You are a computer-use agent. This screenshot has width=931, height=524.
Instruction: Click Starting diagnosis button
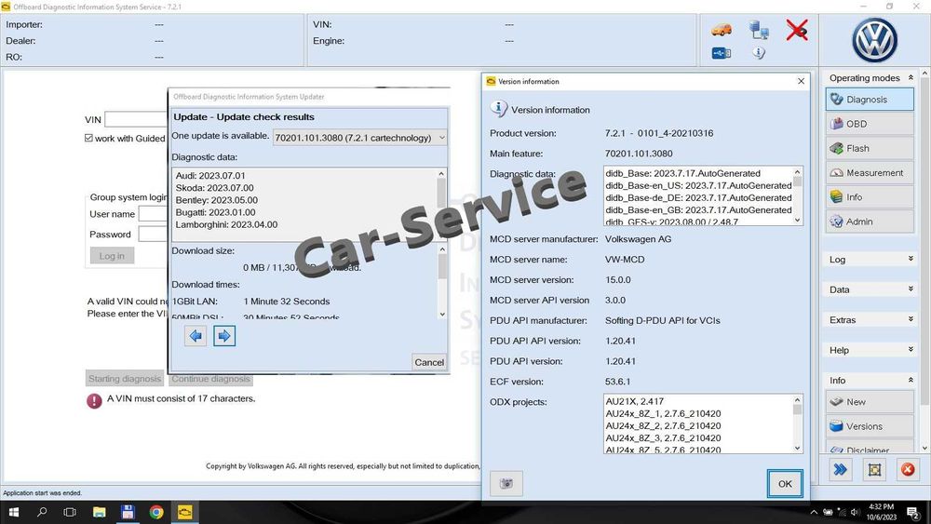pyautogui.click(x=125, y=379)
